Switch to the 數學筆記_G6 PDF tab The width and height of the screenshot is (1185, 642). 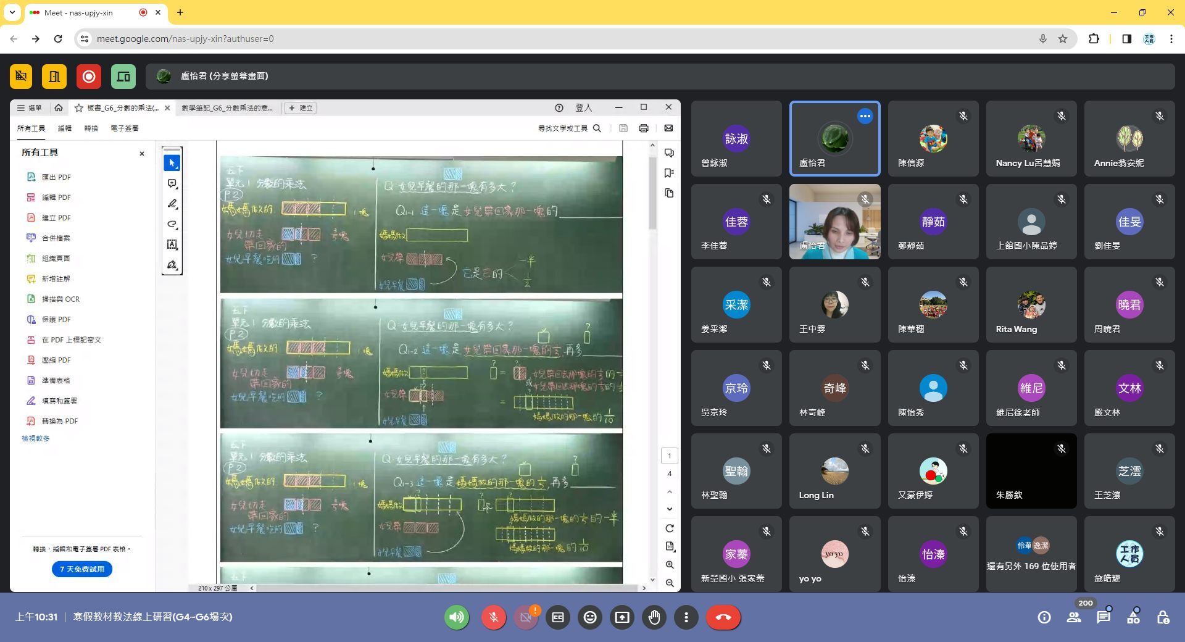(x=227, y=108)
